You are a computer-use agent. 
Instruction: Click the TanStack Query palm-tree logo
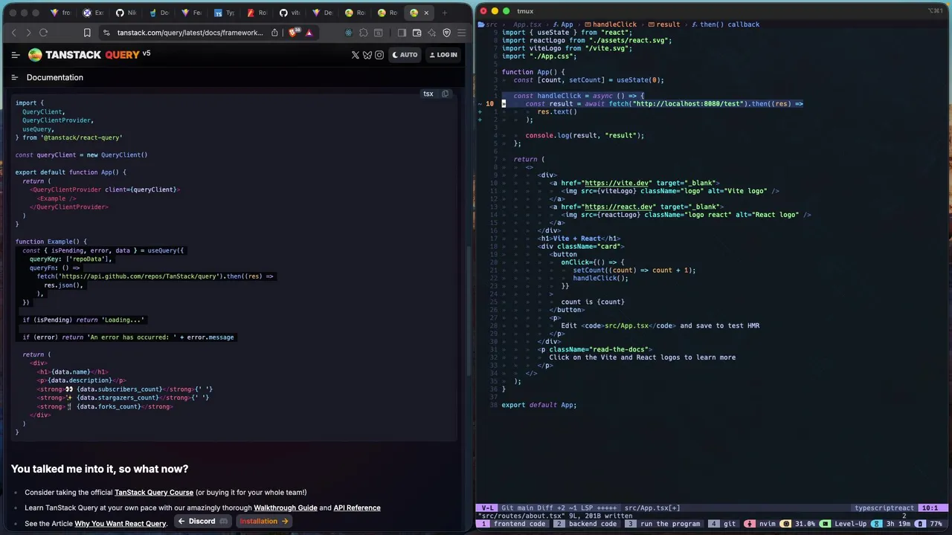pos(35,55)
